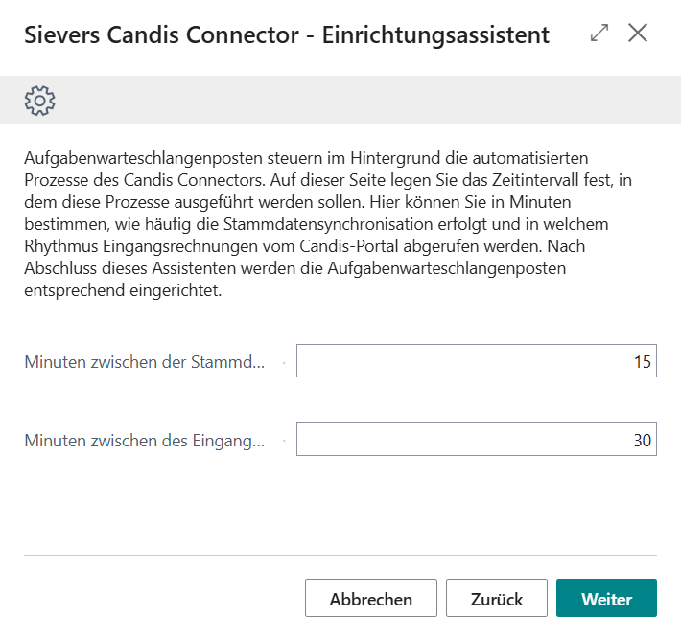Click the "Minuten zwischen der Stammd..." label
The height and width of the screenshot is (639, 681).
pyautogui.click(x=144, y=362)
